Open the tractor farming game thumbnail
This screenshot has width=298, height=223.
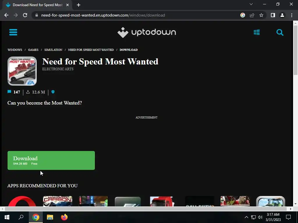tap(270, 201)
